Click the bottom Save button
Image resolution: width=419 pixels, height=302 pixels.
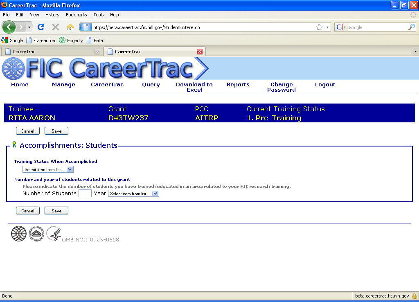point(56,211)
